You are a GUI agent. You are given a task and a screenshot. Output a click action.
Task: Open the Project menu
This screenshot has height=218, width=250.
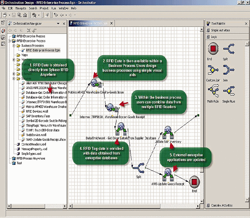coord(44,8)
